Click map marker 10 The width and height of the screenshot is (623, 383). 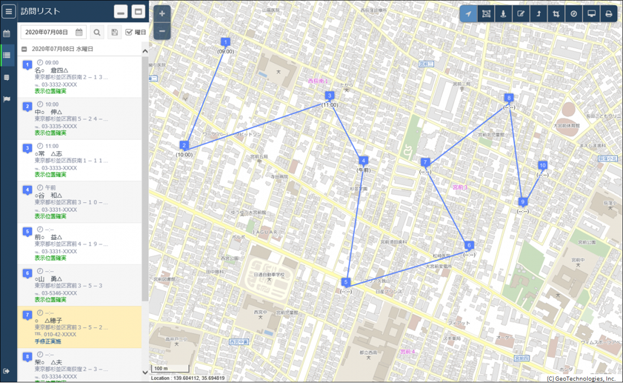[x=542, y=166]
